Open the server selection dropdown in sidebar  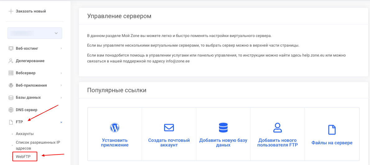click(35, 33)
